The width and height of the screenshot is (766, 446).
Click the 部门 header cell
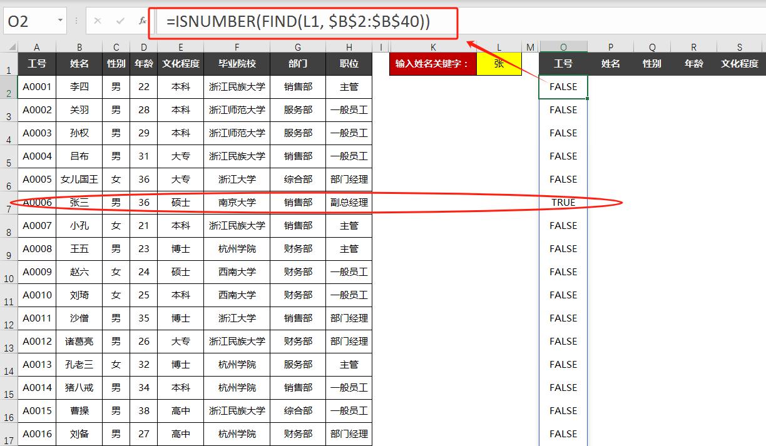click(298, 64)
